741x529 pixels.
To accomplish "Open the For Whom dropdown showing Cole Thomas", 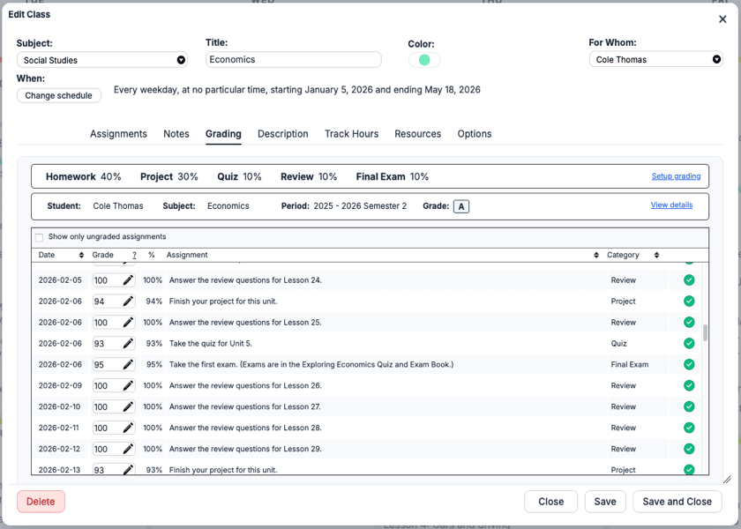I will click(x=656, y=60).
